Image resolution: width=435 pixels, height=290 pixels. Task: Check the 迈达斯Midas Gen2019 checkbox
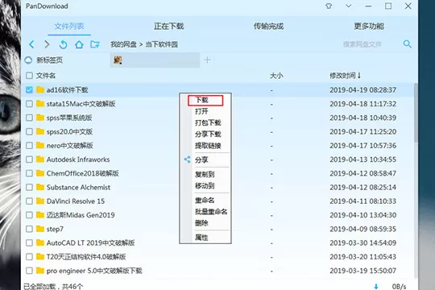29,215
